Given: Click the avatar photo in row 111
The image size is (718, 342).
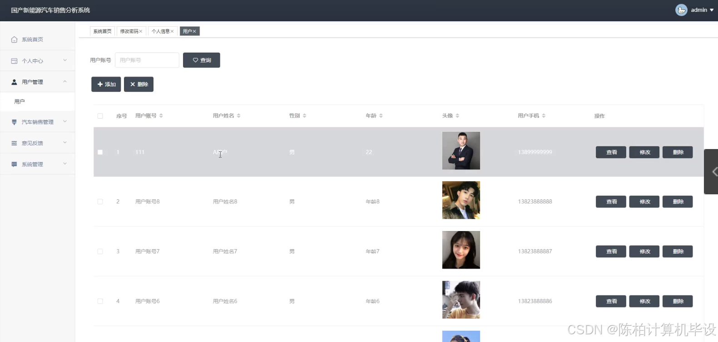Looking at the screenshot, I should [x=461, y=151].
